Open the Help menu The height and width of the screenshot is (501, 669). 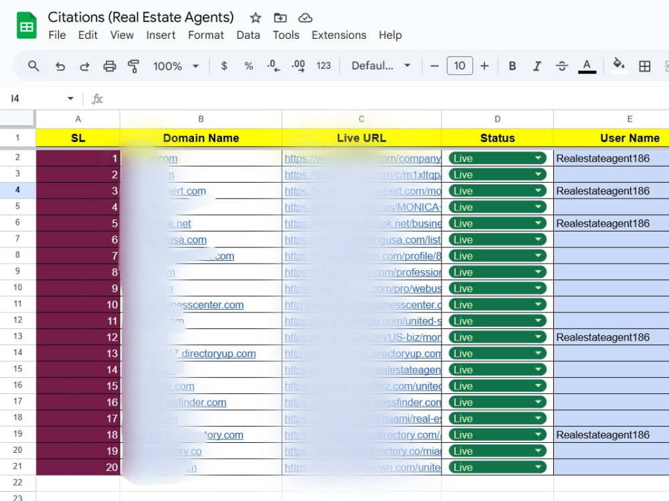point(391,35)
